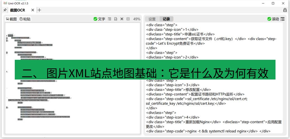
Task: Click line starting ssl_certificate_key /etc/nginx/ssl/cert.key
Action: click(186, 103)
